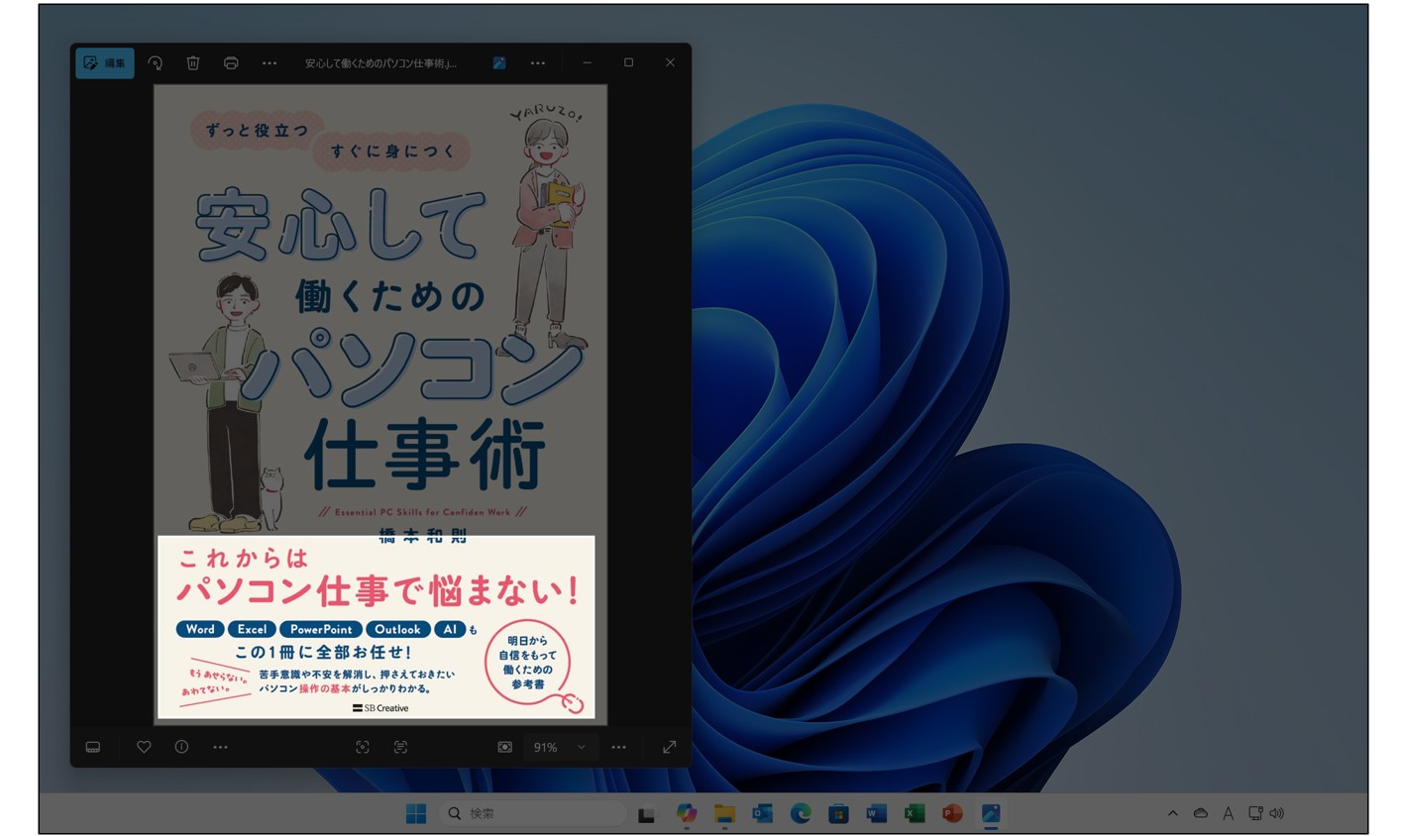This screenshot has height=836, width=1407.
Task: Expand the 91% zoom level dropdown
Action: (561, 747)
